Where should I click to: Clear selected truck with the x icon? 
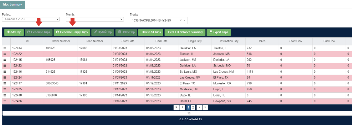coord(180,20)
